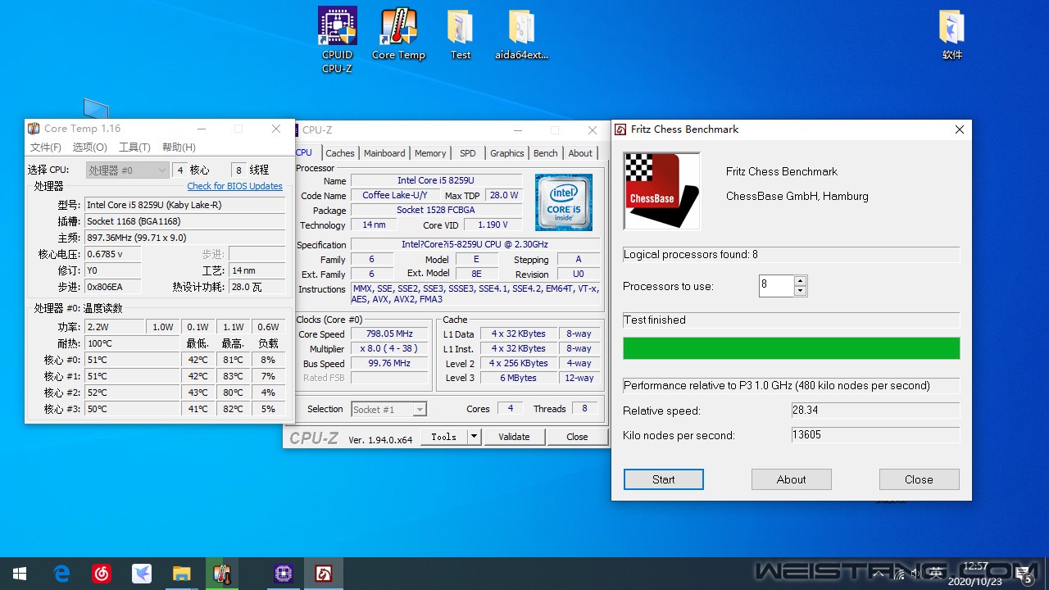1049x590 pixels.
Task: Switch to the Graphics tab in CPU-Z
Action: pyautogui.click(x=507, y=153)
